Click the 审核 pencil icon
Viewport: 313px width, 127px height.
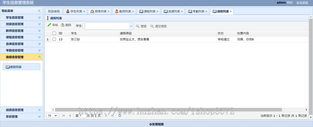(49, 25)
